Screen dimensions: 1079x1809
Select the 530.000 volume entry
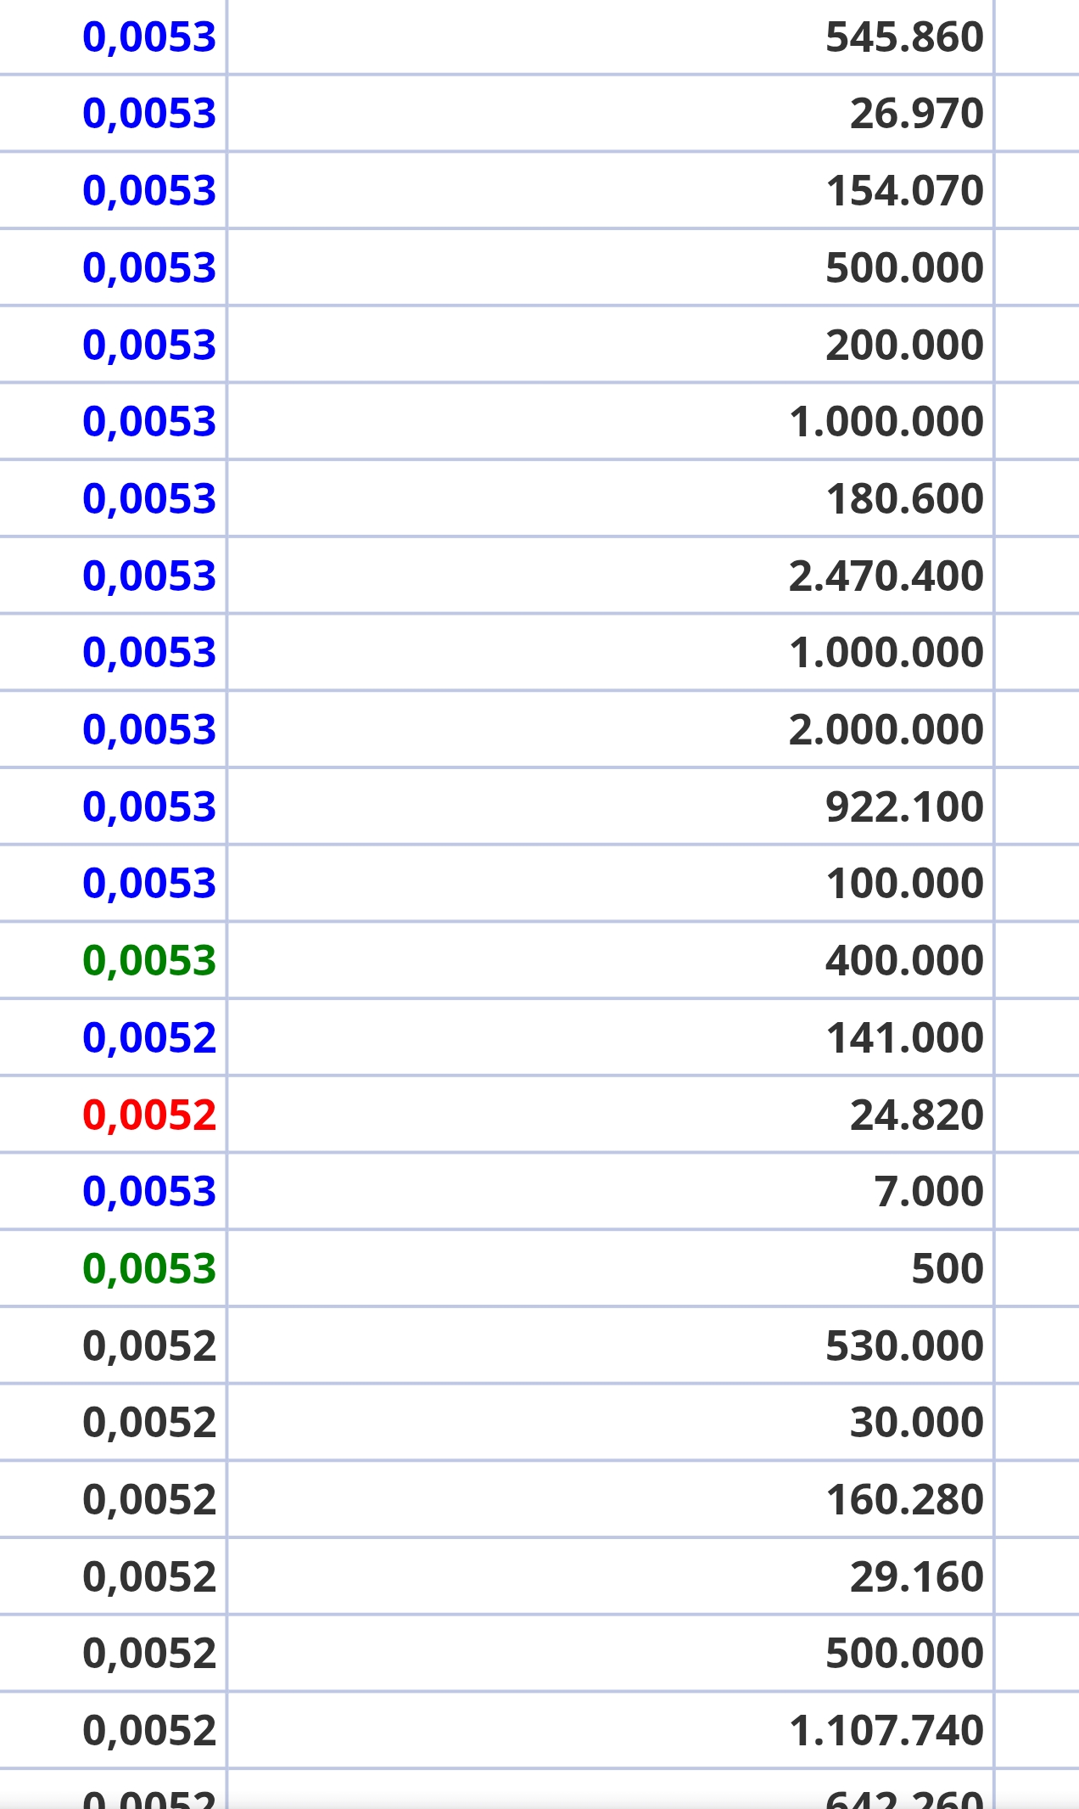pos(903,1346)
